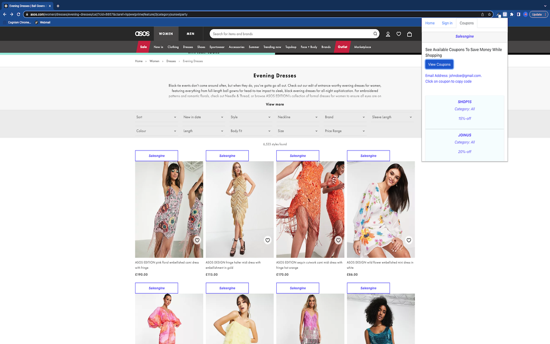Copy the JOINUS coupon code
The height and width of the screenshot is (344, 550).
pos(464,135)
